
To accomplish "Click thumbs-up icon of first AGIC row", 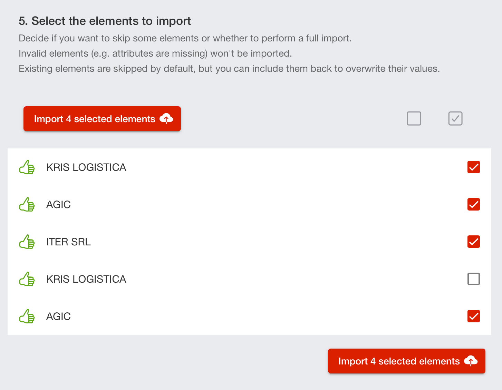I will coord(27,205).
